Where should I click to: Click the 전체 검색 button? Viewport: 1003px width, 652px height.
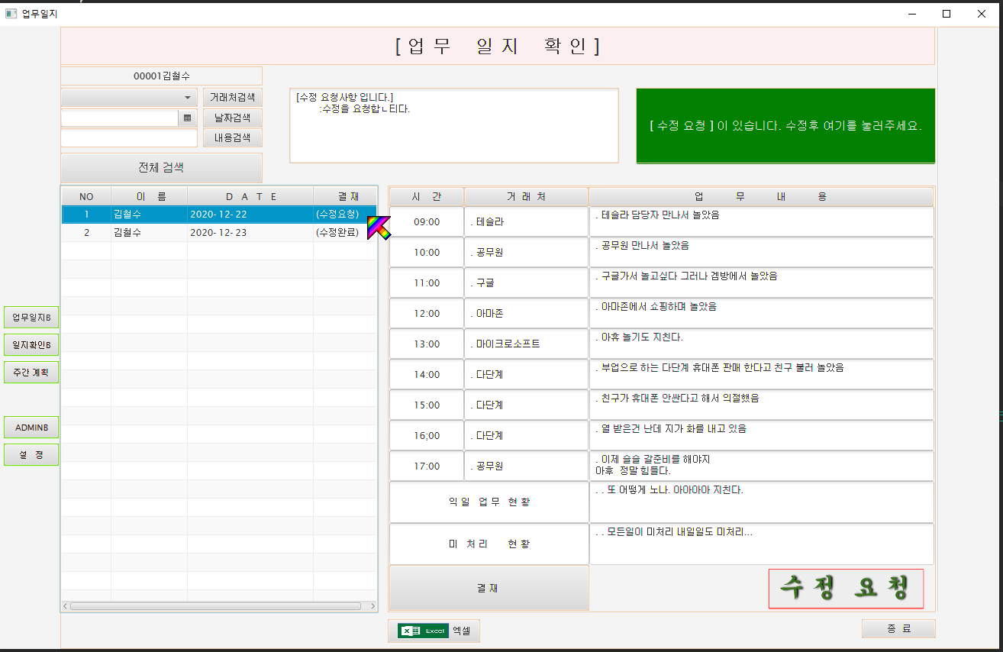pyautogui.click(x=161, y=167)
